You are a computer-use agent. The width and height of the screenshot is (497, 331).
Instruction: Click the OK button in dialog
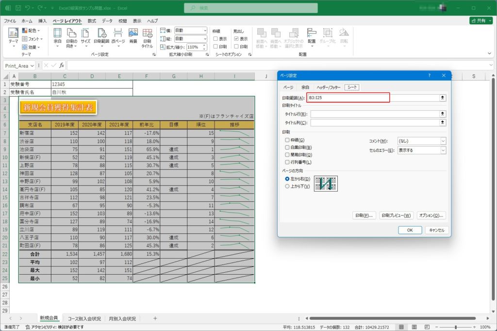(x=410, y=230)
